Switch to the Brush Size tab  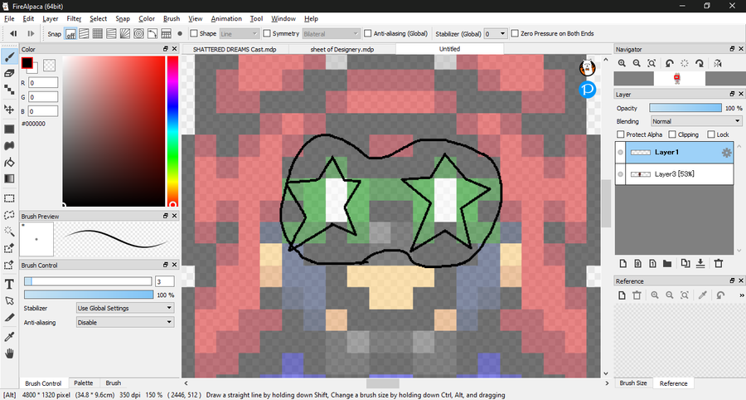(x=633, y=383)
